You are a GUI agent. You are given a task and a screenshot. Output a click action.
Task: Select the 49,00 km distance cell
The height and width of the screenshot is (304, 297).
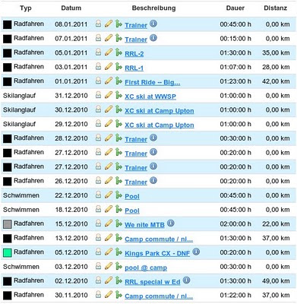coord(276,280)
